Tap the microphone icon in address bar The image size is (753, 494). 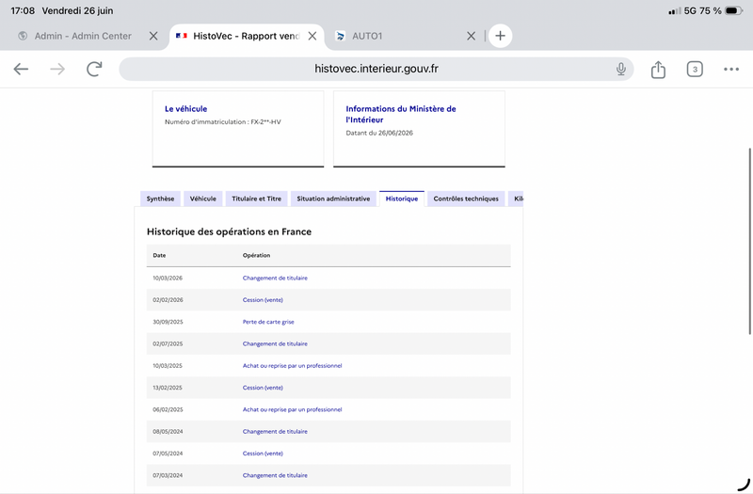tap(621, 69)
